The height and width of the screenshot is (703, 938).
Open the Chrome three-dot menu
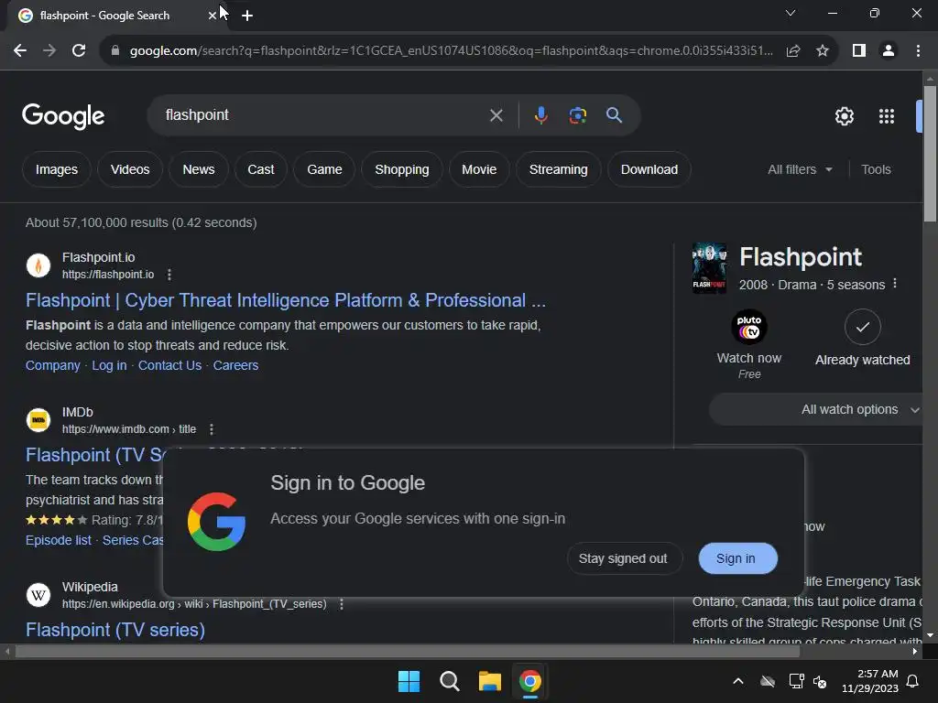pos(918,51)
